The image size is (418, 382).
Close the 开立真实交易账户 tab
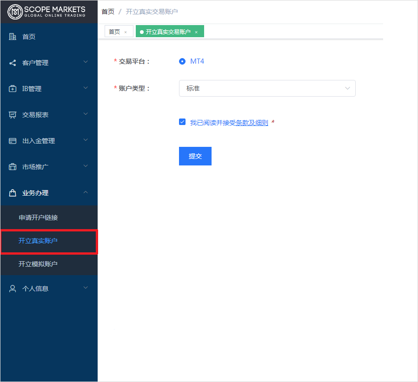click(195, 31)
